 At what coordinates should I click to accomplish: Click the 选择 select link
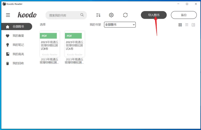(43, 25)
